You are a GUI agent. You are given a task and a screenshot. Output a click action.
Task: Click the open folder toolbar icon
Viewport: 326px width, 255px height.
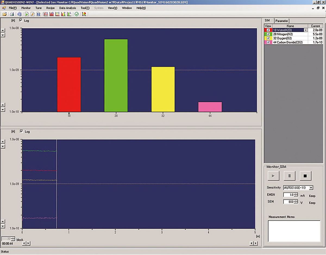click(x=5, y=14)
